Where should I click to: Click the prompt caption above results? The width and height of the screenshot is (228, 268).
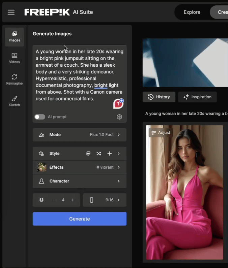[187, 114]
